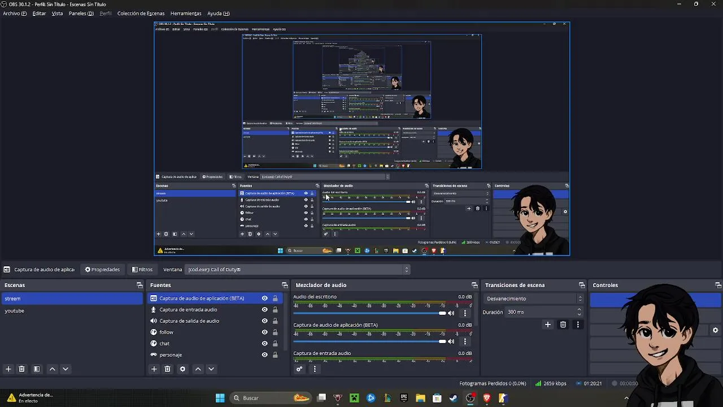Open Steam from taskbar
Screen dimensions: 723x407
click(453, 398)
